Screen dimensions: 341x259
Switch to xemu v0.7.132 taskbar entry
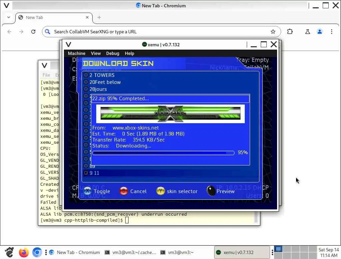tap(242, 252)
